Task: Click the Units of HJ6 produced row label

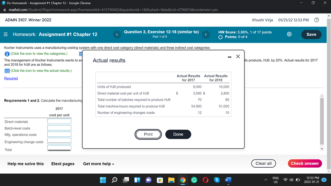Action: [x=114, y=87]
